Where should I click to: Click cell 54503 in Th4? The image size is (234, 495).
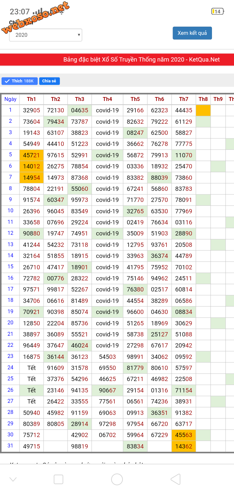click(107, 357)
